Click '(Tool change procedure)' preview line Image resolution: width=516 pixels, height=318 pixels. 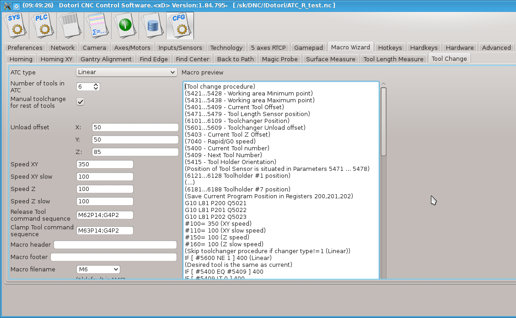(x=220, y=86)
